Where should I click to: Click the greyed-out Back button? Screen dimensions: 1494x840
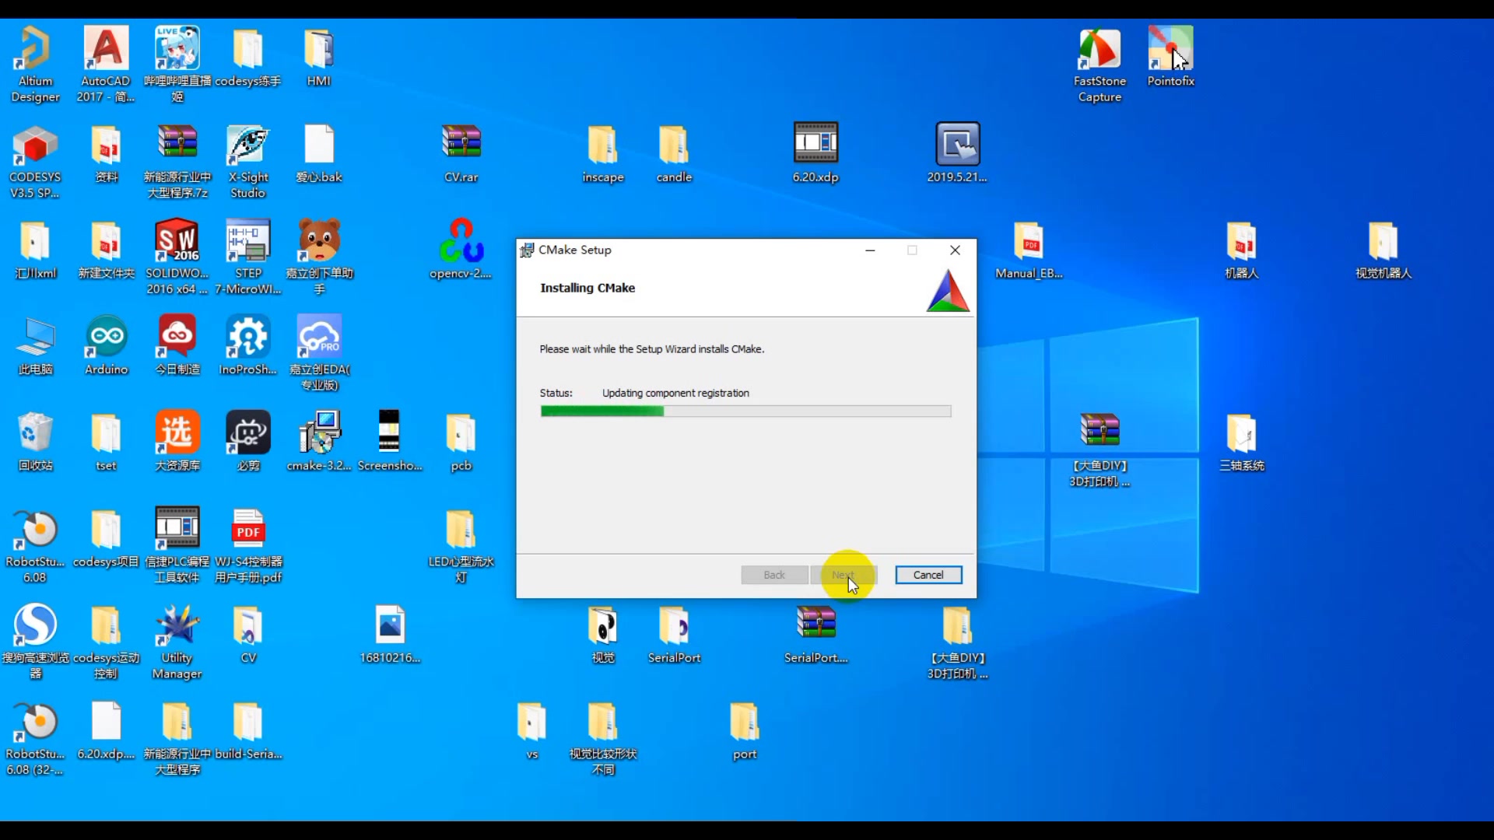pos(773,575)
